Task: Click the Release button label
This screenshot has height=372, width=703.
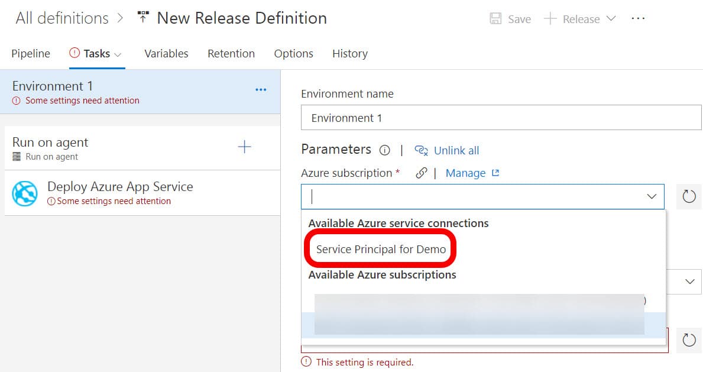Action: click(581, 20)
